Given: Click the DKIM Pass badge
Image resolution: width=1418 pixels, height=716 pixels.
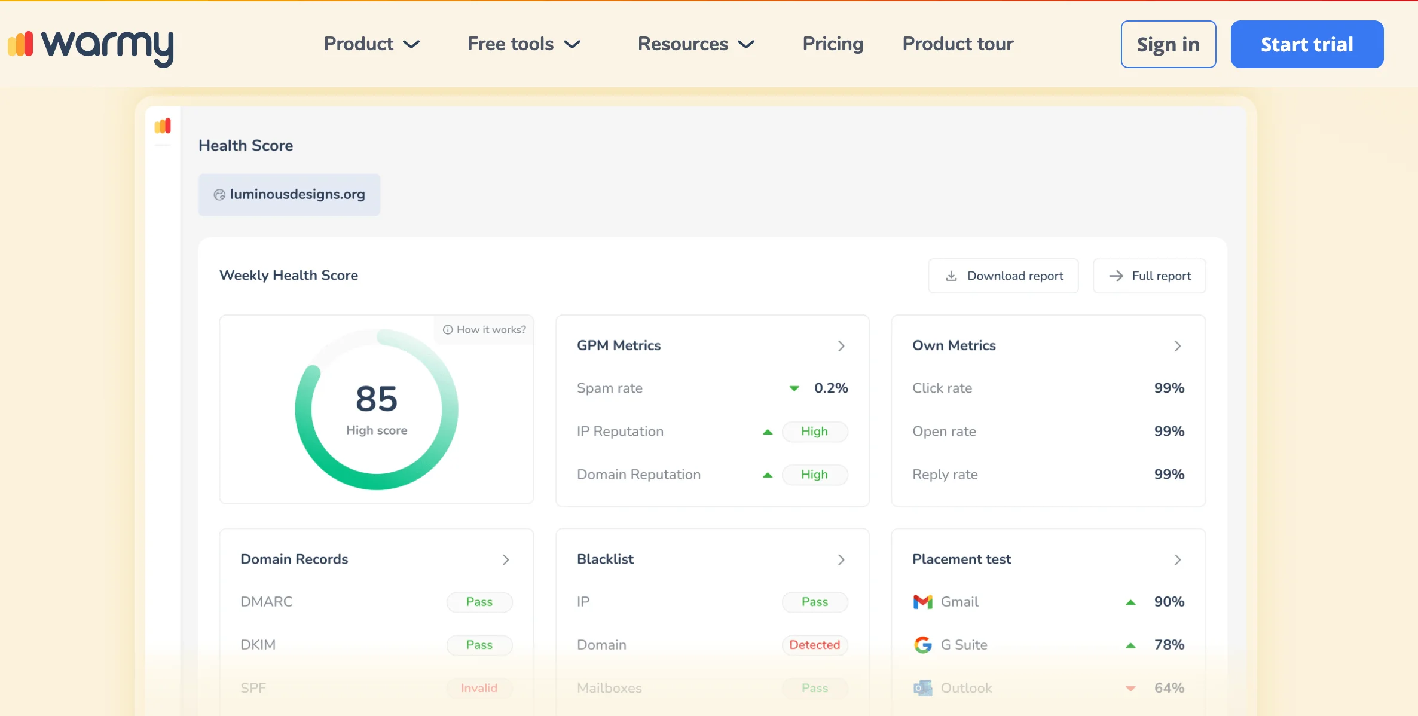Looking at the screenshot, I should click(479, 645).
